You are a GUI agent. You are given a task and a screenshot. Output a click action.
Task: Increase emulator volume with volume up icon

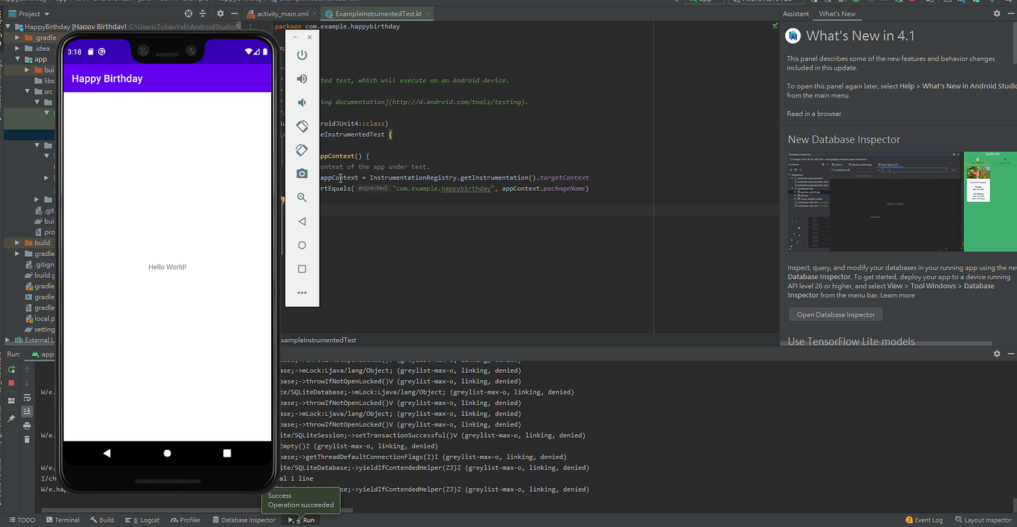(x=302, y=78)
